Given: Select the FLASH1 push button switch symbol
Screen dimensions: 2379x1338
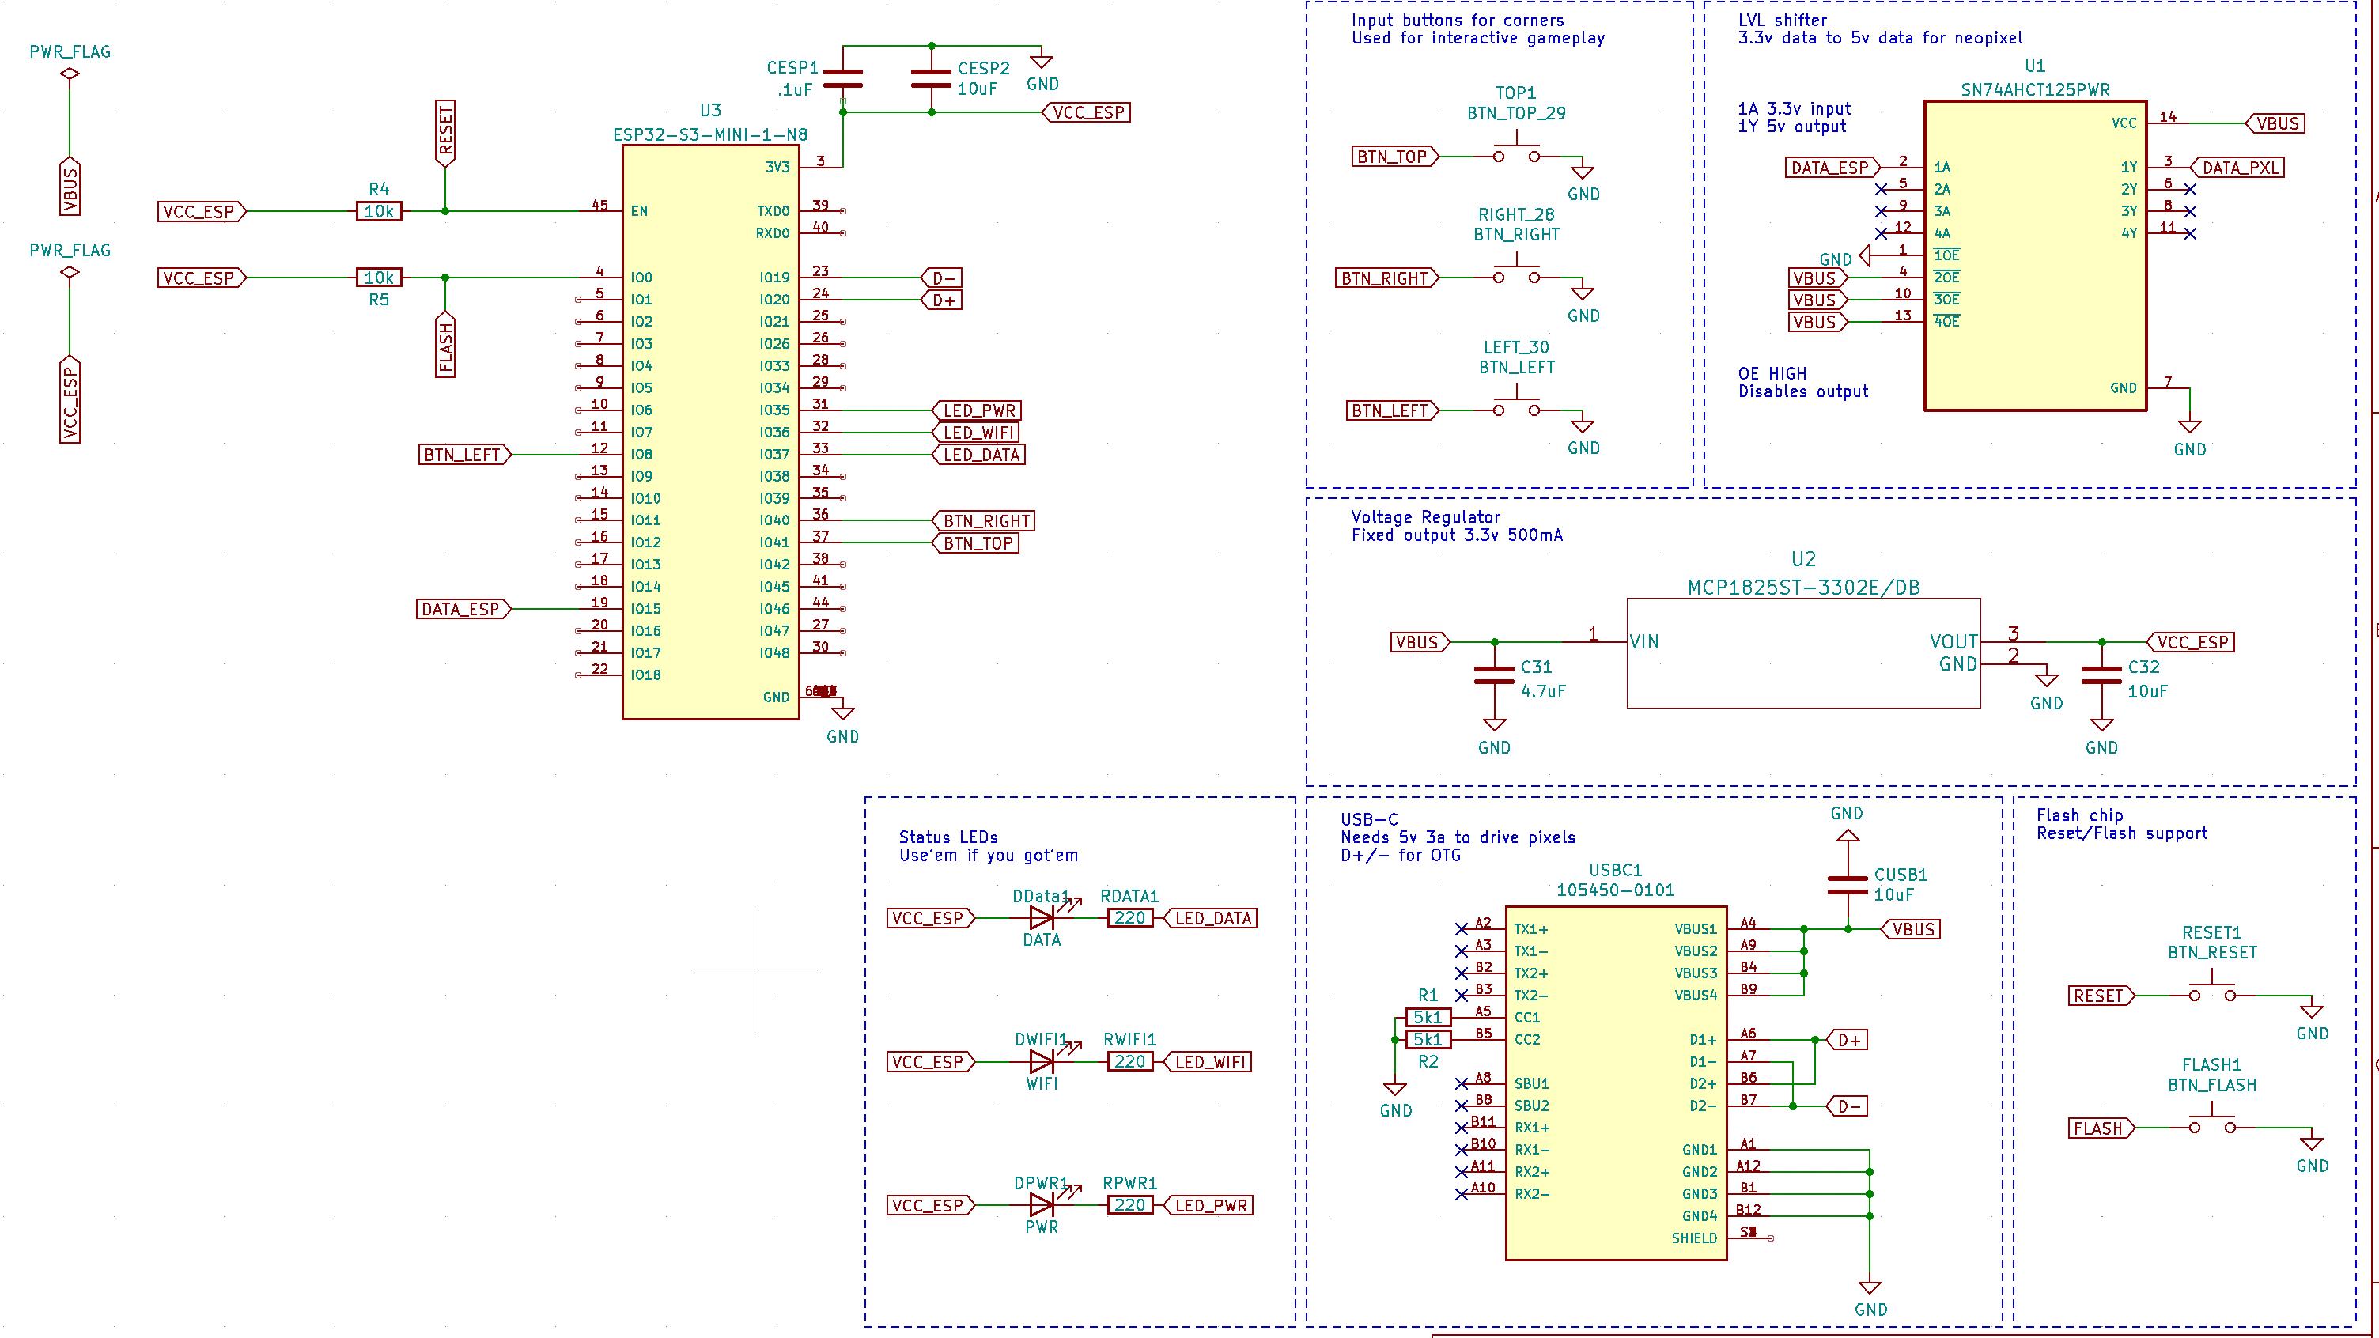Looking at the screenshot, I should tap(2212, 1124).
